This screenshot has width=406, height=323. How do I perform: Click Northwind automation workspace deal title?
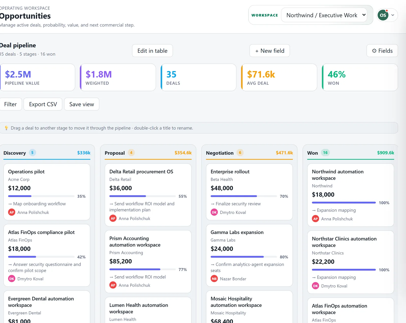pyautogui.click(x=337, y=175)
